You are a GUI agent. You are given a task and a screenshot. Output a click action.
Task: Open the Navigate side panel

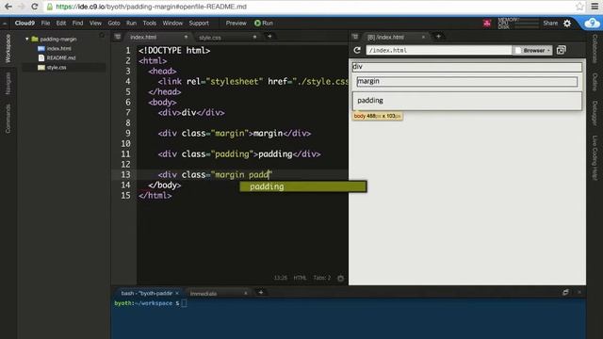[8, 83]
